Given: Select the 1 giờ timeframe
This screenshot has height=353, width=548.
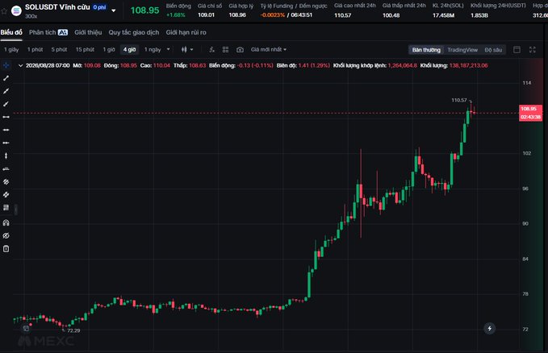Looking at the screenshot, I should [x=109, y=50].
